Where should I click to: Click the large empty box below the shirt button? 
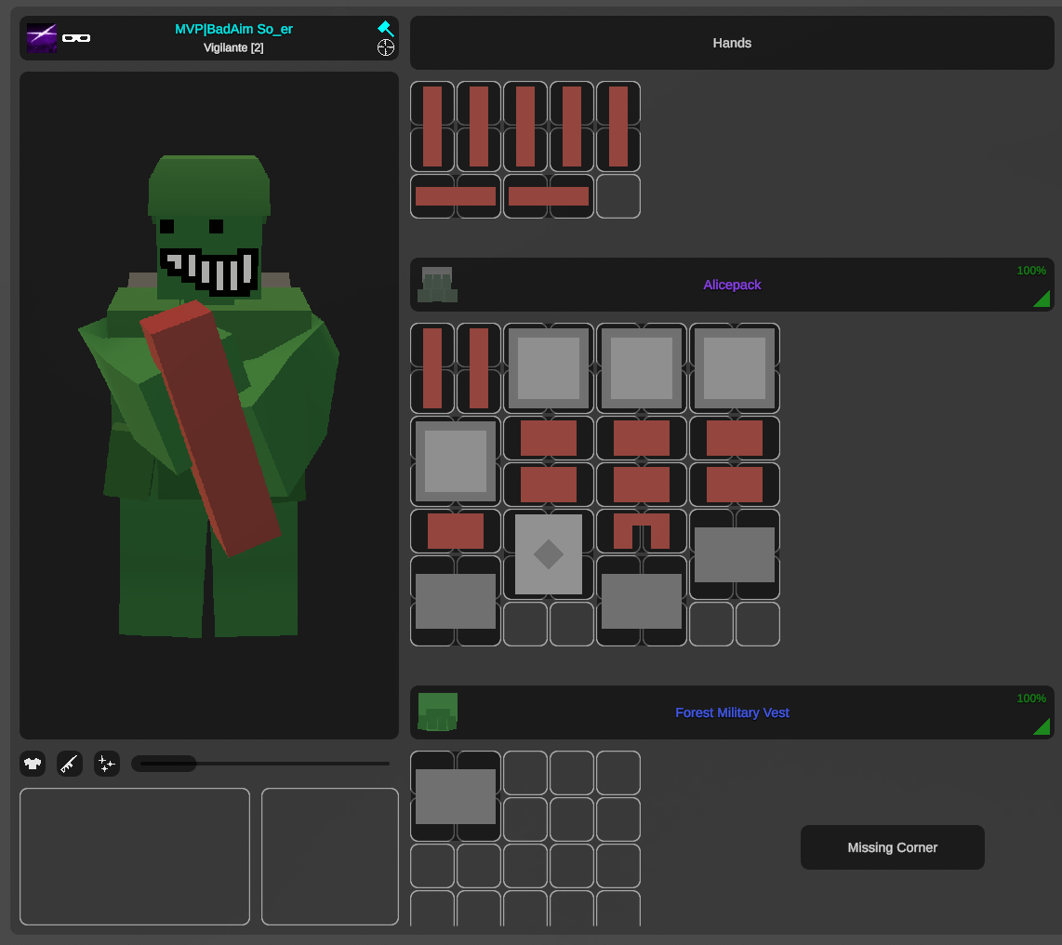coord(135,857)
